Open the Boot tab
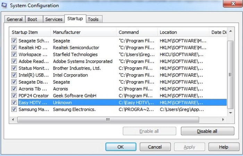This screenshot has height=156, width=243. click(34, 19)
